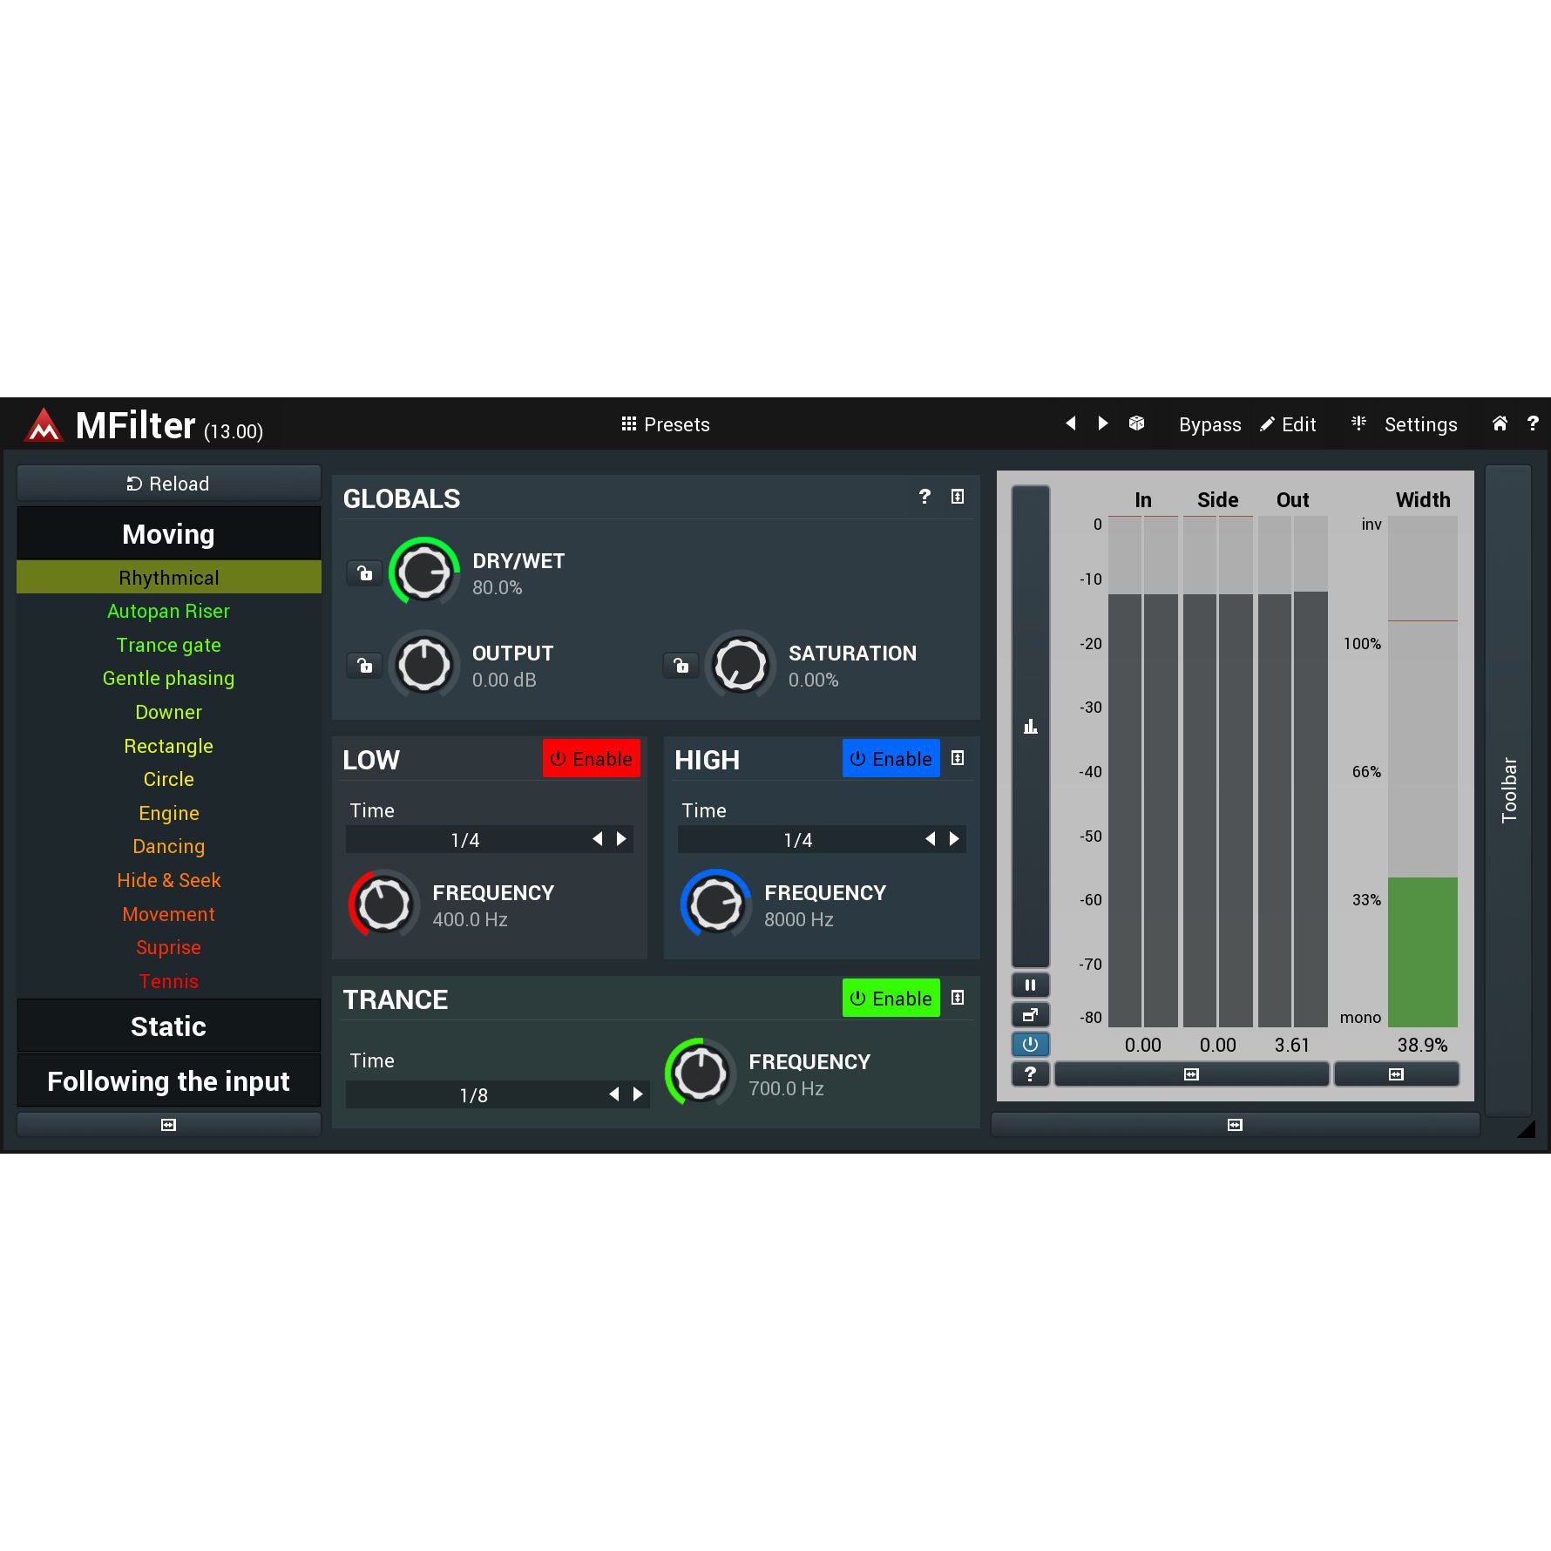The width and height of the screenshot is (1551, 1551).
Task: Click the random preset dice icon
Action: click(1136, 423)
